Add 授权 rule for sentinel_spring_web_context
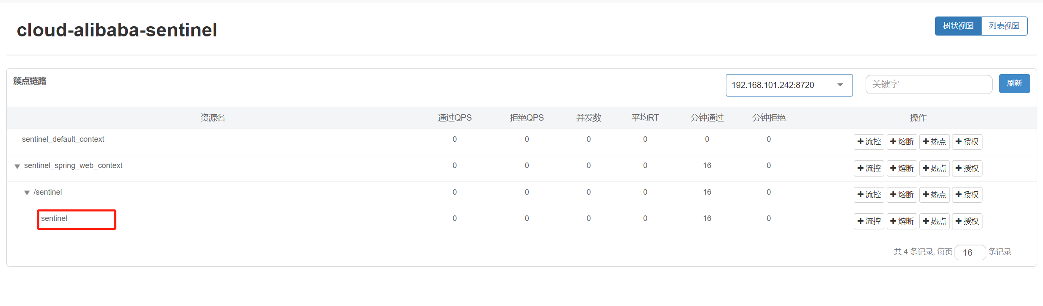The height and width of the screenshot is (306, 1043). pyautogui.click(x=967, y=168)
